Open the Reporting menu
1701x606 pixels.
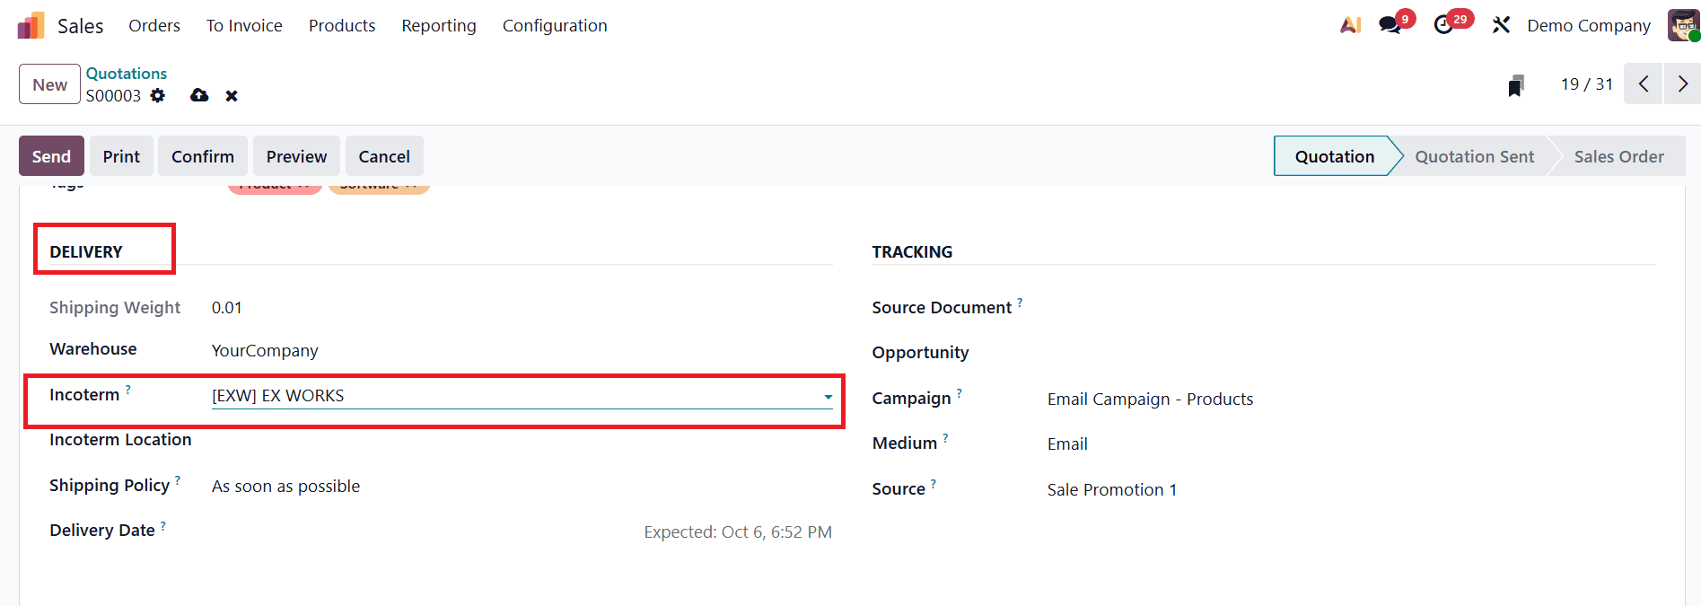pos(438,25)
